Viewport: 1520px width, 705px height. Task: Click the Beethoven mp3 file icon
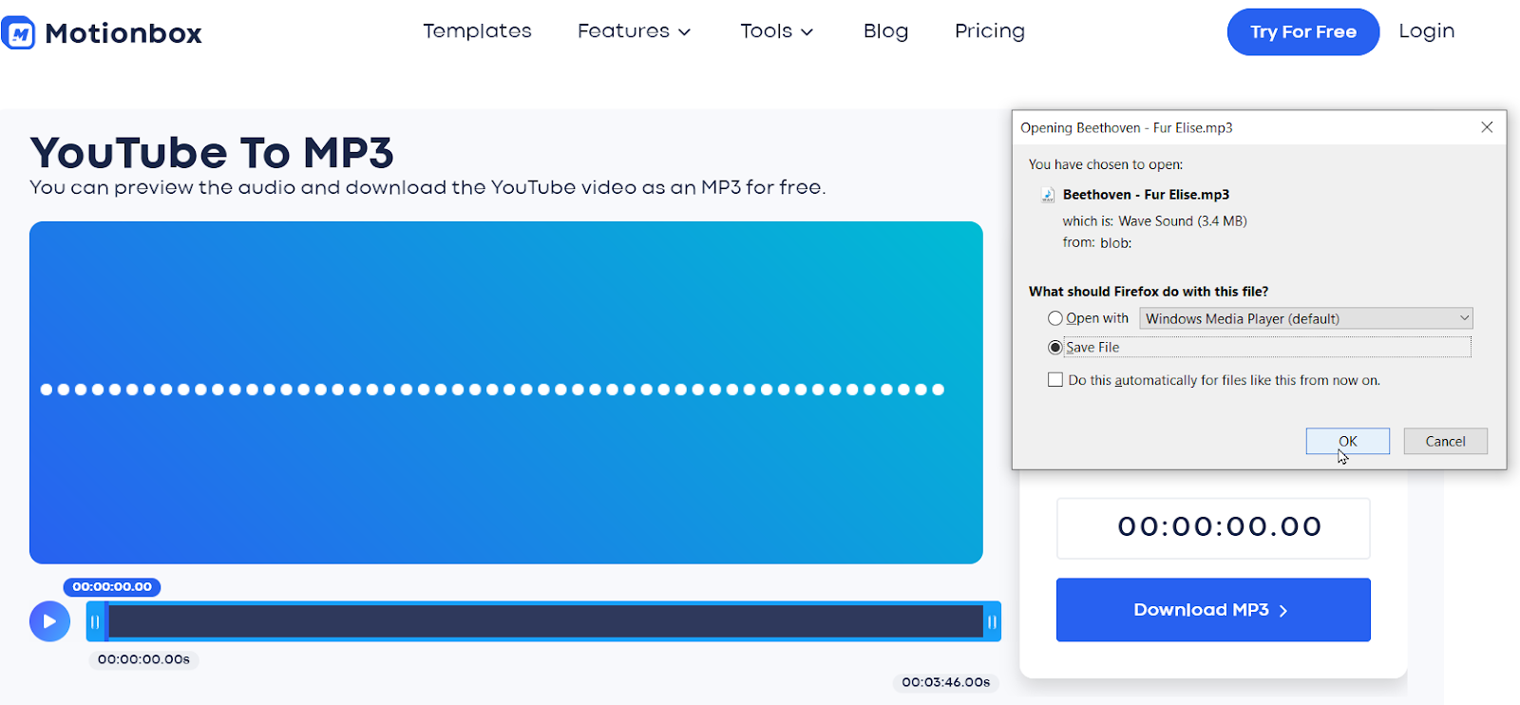click(x=1048, y=195)
